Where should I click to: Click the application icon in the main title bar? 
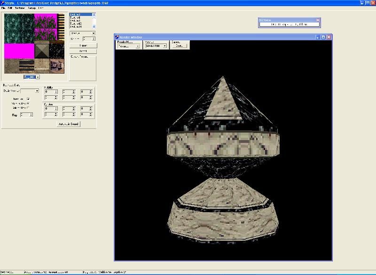click(2, 3)
